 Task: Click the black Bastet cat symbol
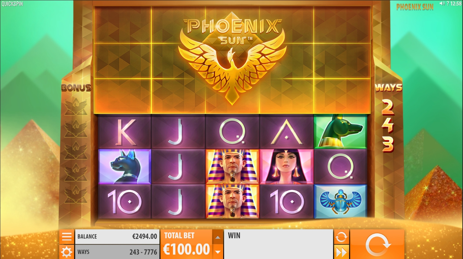pos(125,166)
